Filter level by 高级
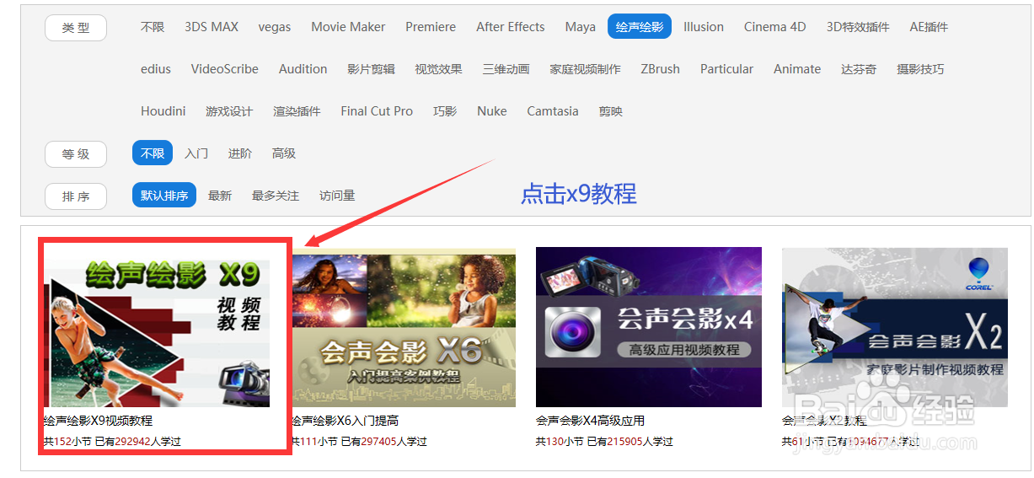Screen dimensions: 1034x478 (284, 153)
